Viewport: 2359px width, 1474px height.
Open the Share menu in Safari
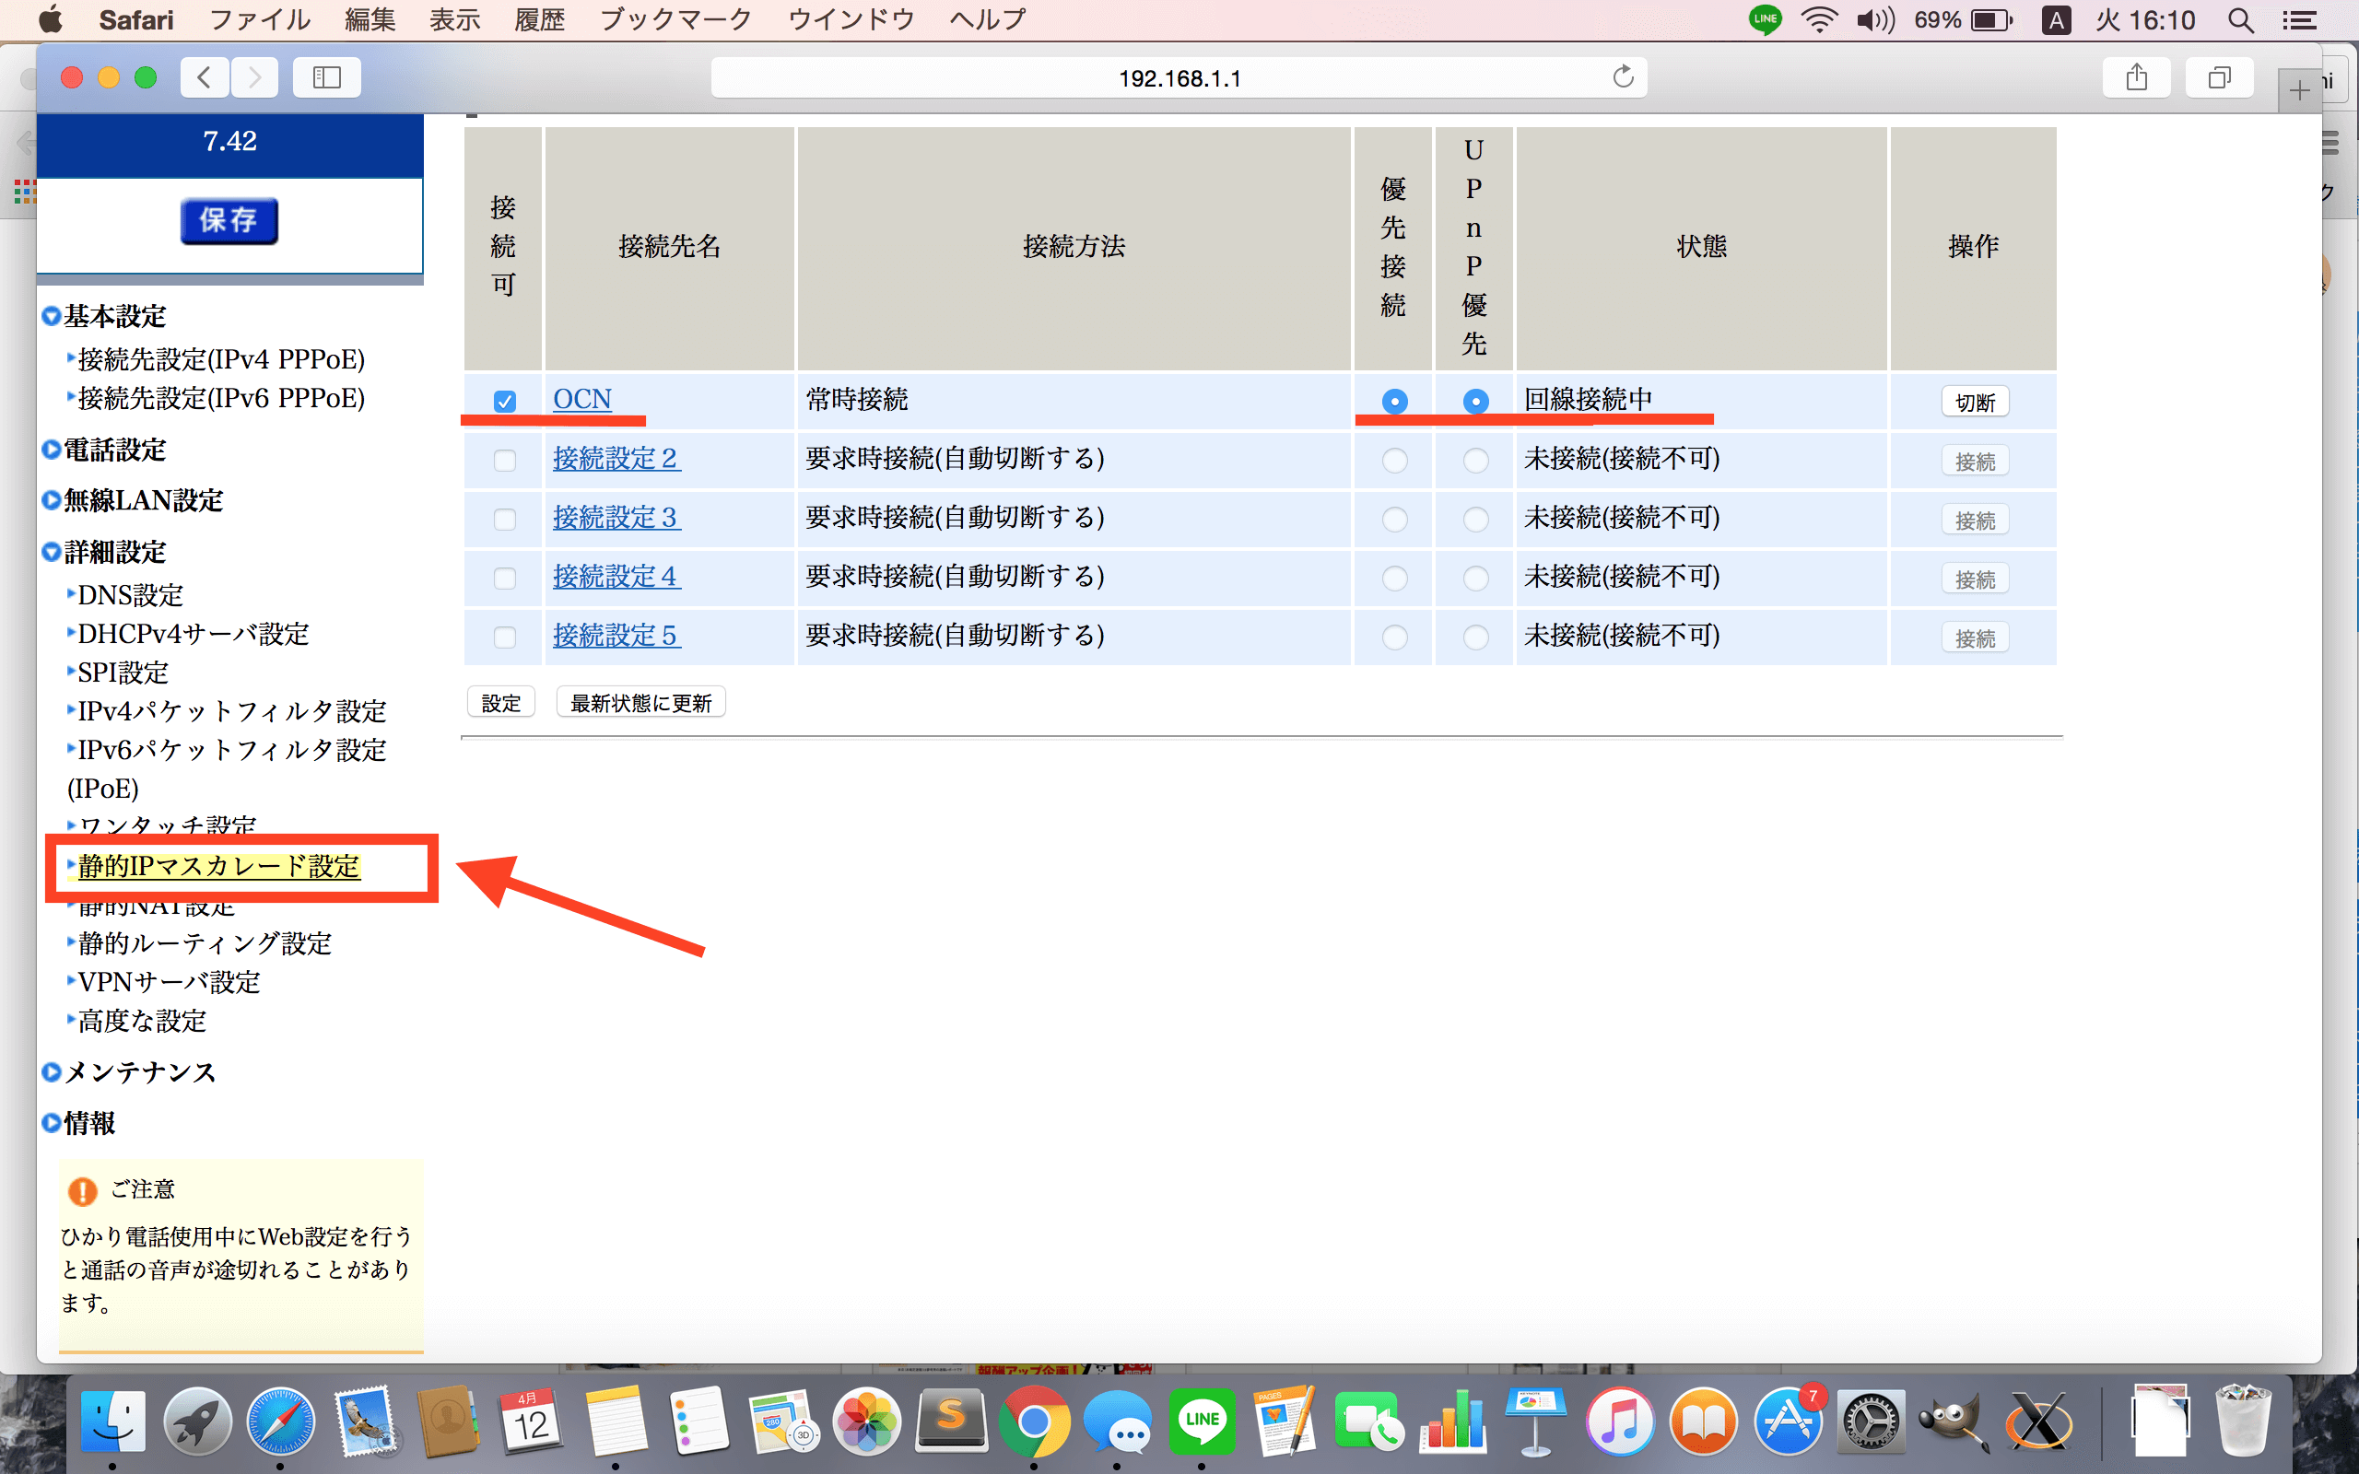point(2137,77)
